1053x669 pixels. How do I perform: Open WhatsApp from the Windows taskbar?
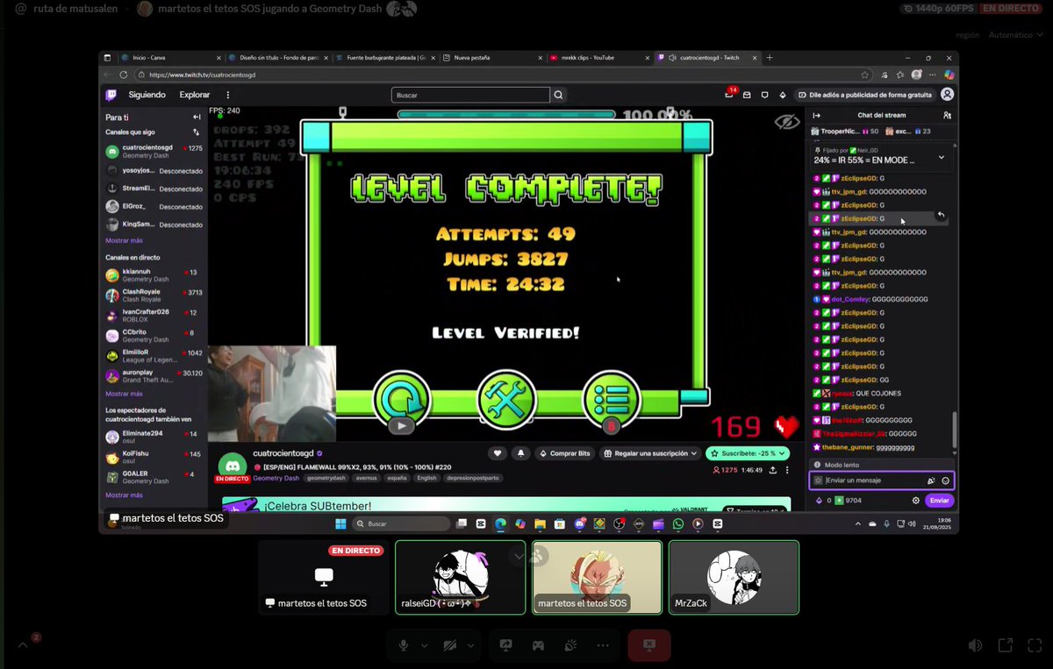coord(677,523)
